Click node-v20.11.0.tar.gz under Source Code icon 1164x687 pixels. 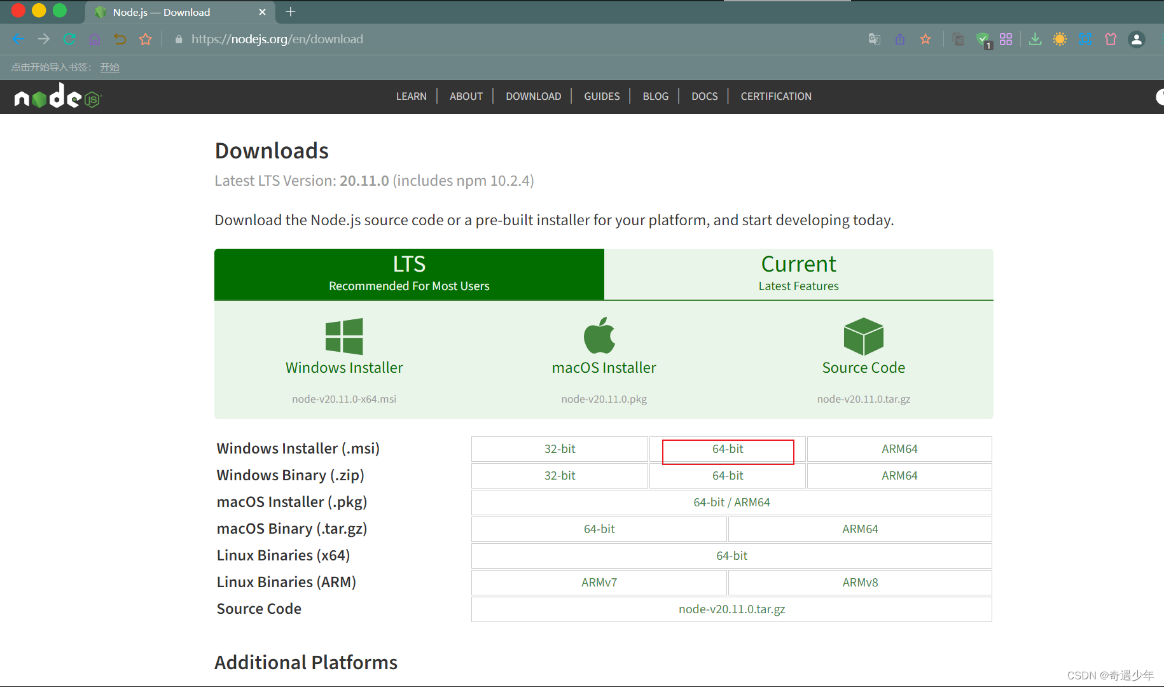(x=864, y=399)
